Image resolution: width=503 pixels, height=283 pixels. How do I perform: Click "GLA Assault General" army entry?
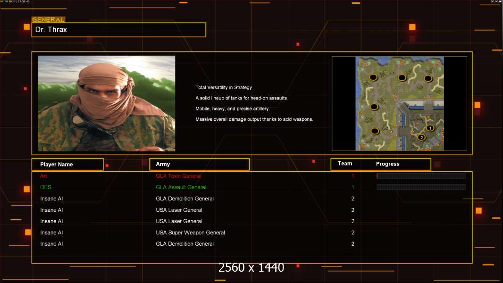[181, 187]
